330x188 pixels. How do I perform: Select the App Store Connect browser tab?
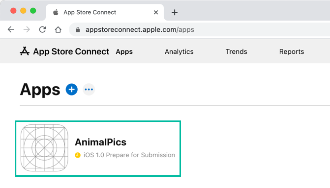(105, 12)
